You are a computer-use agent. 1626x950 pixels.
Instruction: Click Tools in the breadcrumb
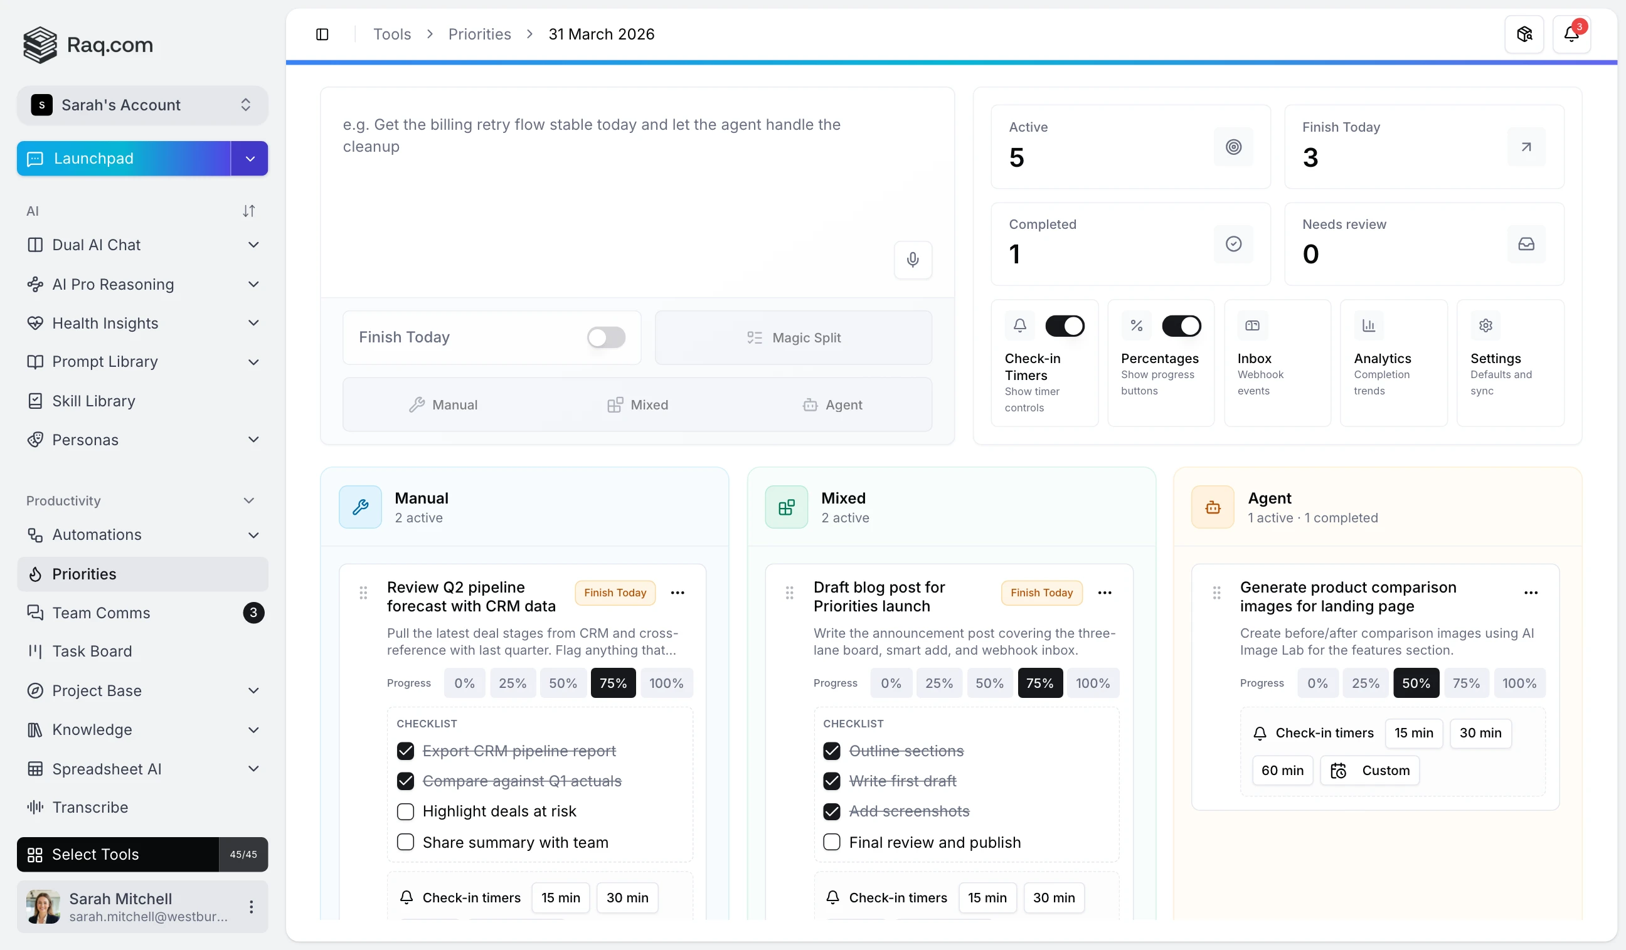coord(391,33)
